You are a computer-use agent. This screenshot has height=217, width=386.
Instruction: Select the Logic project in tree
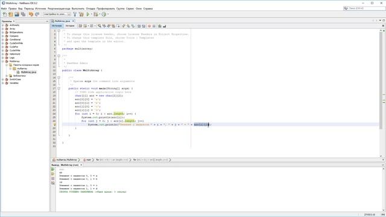point(12,58)
